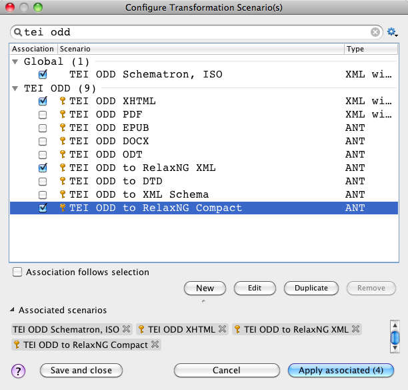Open the help question mark icon
This screenshot has height=390, width=408.
(19, 371)
